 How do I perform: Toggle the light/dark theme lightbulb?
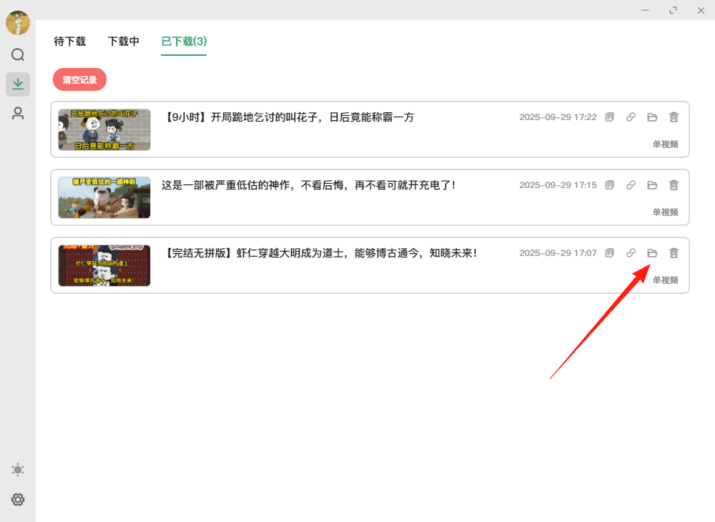pos(18,470)
